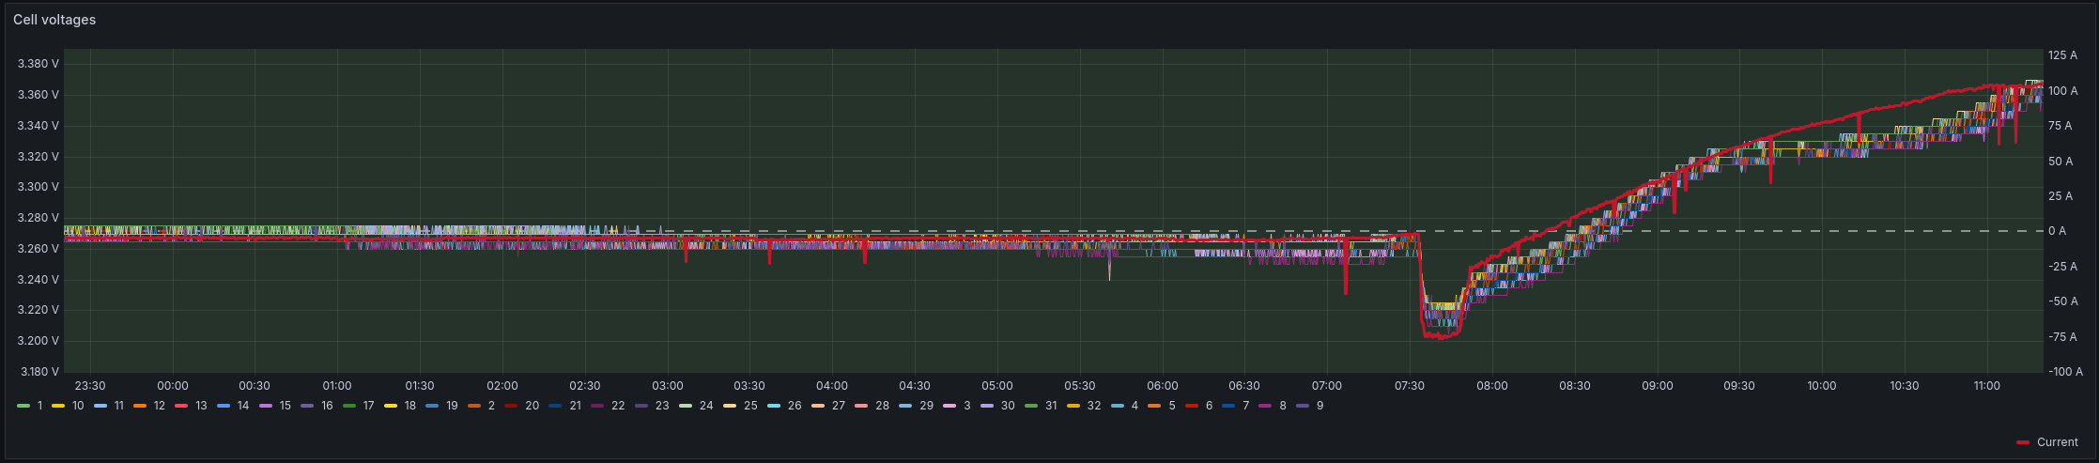Viewport: 2099px width, 463px height.
Task: Toggle series 22 in the legend
Action: 618,406
